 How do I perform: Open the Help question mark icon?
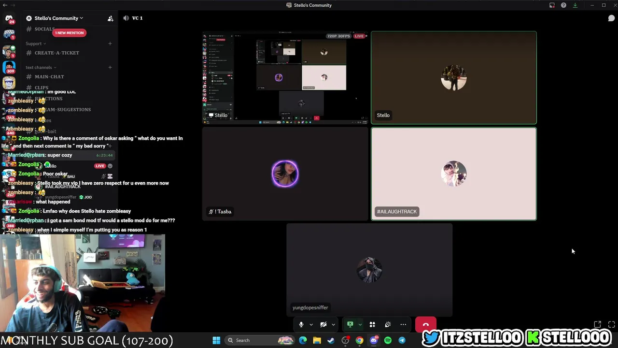[563, 5]
